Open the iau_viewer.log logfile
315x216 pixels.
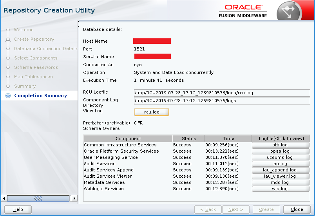[281, 176]
